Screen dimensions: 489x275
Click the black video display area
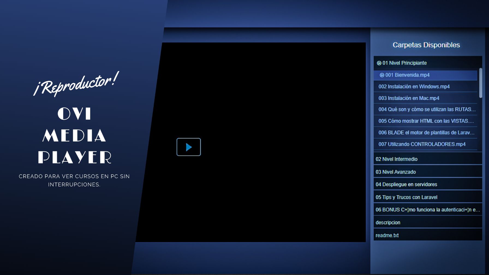click(251, 142)
